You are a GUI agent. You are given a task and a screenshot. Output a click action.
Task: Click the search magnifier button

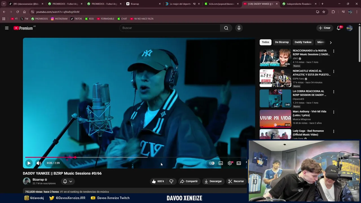tap(226, 28)
